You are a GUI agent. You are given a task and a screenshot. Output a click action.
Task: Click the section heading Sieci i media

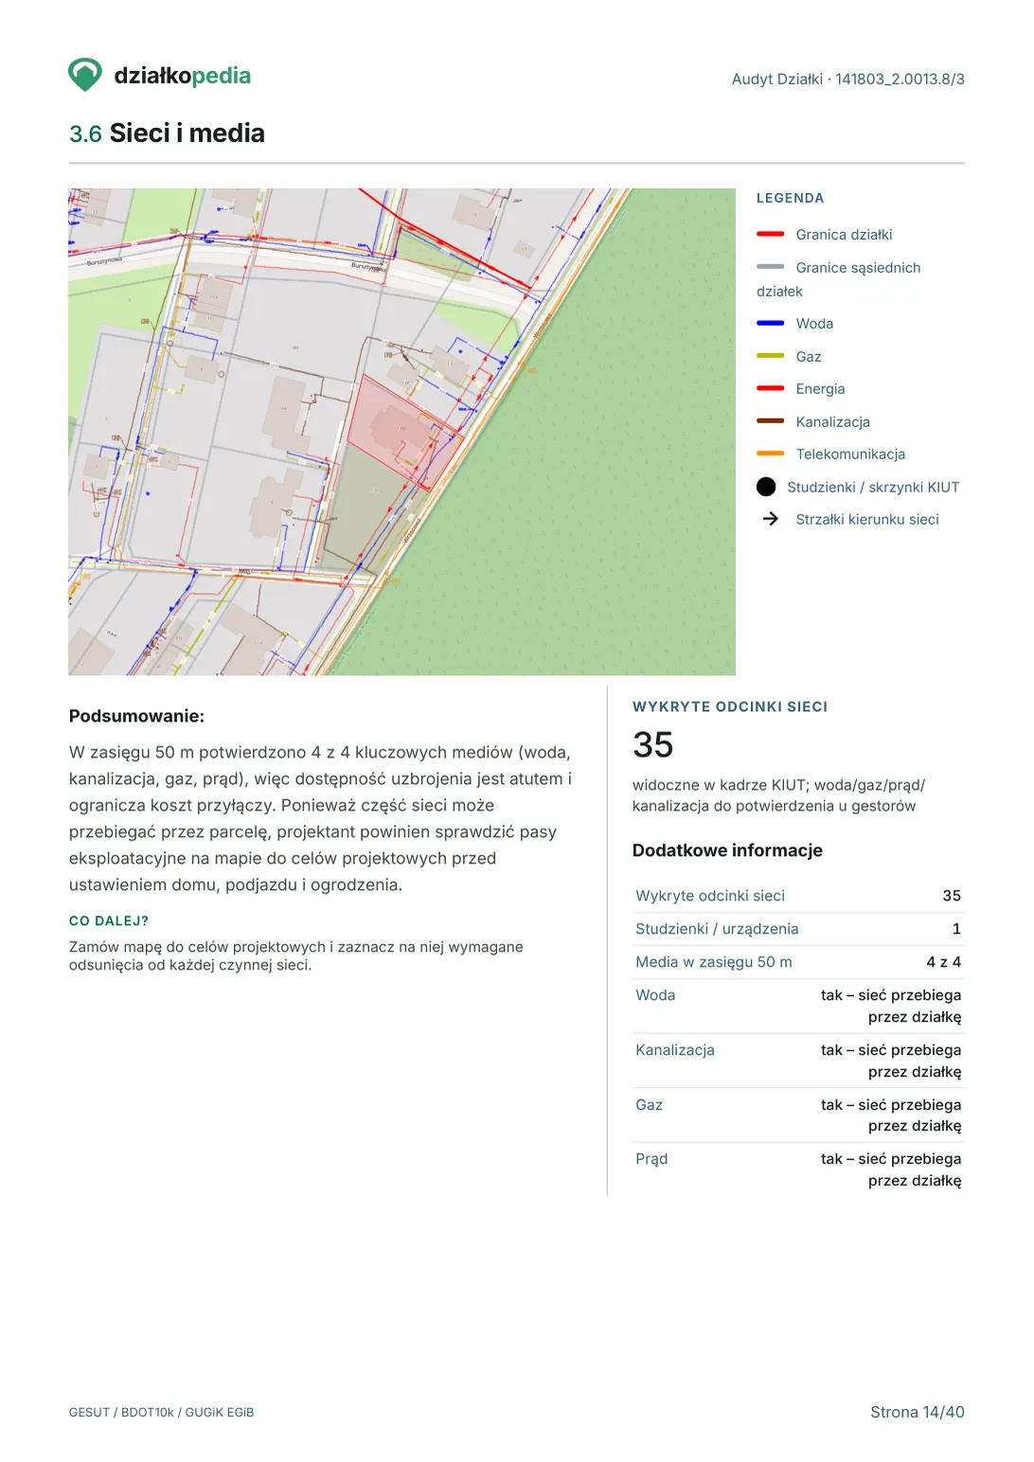187,134
